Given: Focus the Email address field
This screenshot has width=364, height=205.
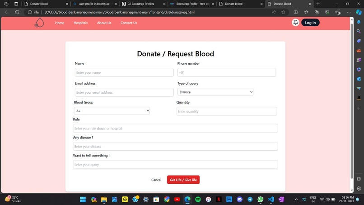Looking at the screenshot, I should tap(124, 92).
